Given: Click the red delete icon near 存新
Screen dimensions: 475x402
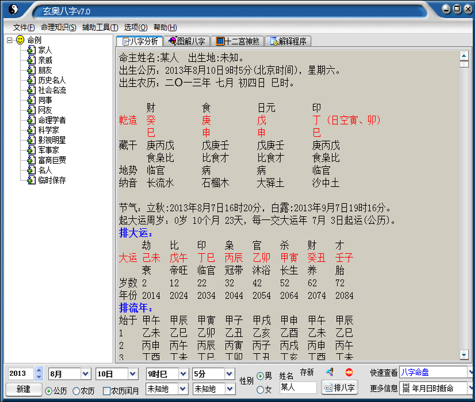Looking at the screenshot, I should tap(349, 372).
